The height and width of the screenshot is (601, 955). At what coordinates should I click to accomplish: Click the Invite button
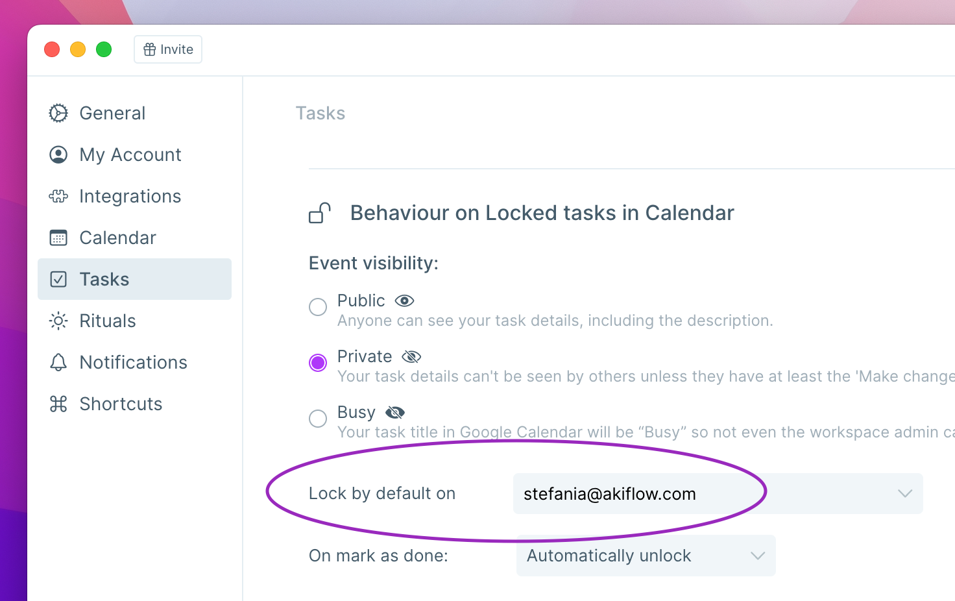click(168, 49)
